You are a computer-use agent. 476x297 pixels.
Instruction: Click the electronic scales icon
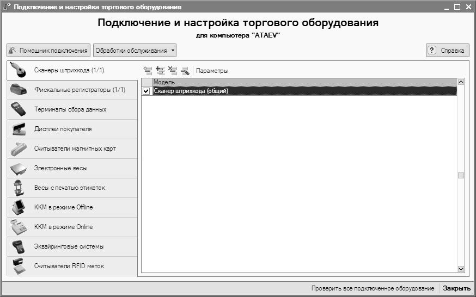point(19,169)
